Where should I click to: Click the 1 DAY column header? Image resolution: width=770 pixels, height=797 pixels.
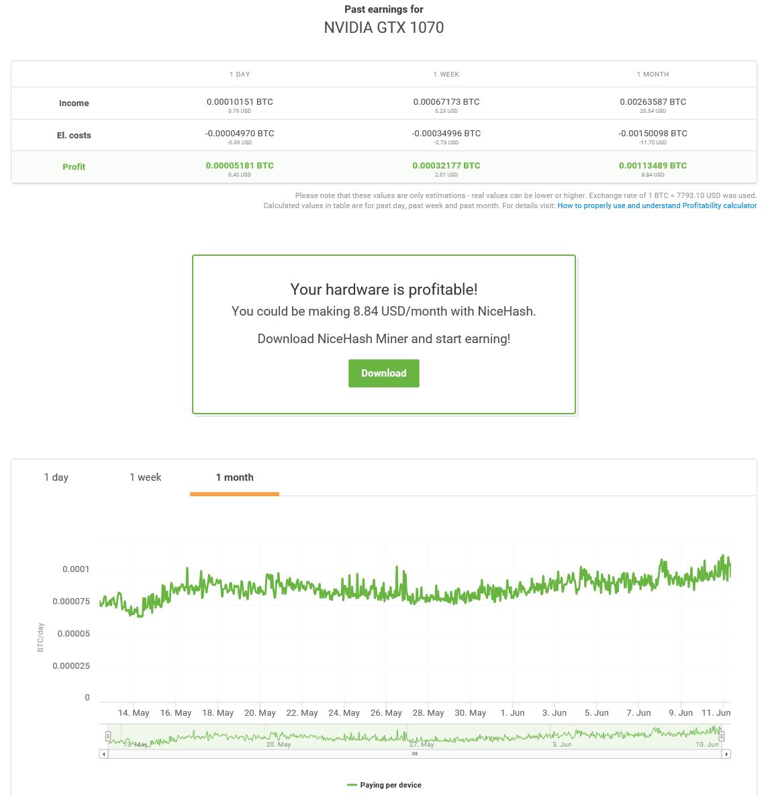click(240, 75)
